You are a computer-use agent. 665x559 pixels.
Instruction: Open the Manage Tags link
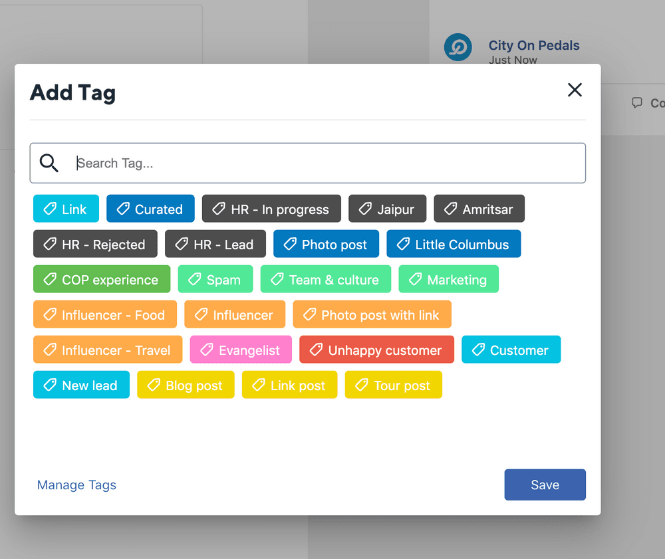[76, 485]
